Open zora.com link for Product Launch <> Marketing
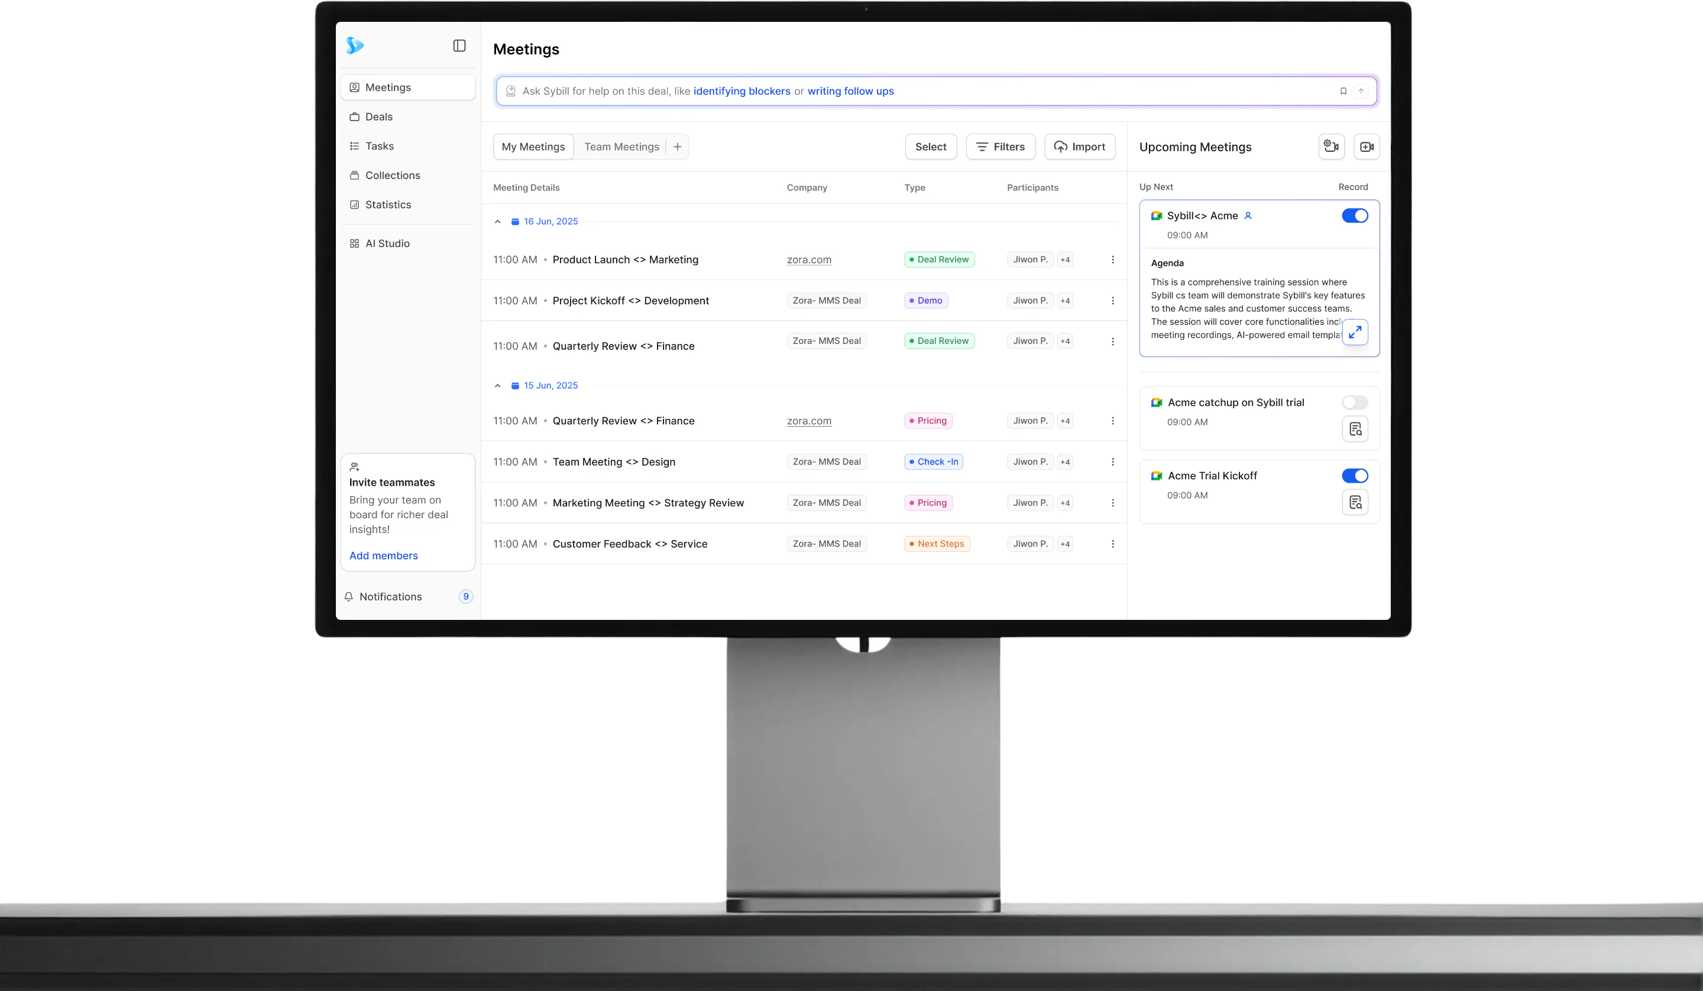Viewport: 1703px width, 991px height. 809,259
